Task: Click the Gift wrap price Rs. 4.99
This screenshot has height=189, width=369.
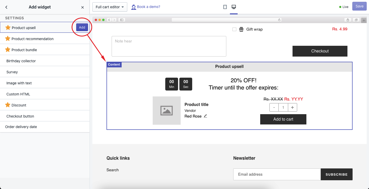Action: click(340, 29)
